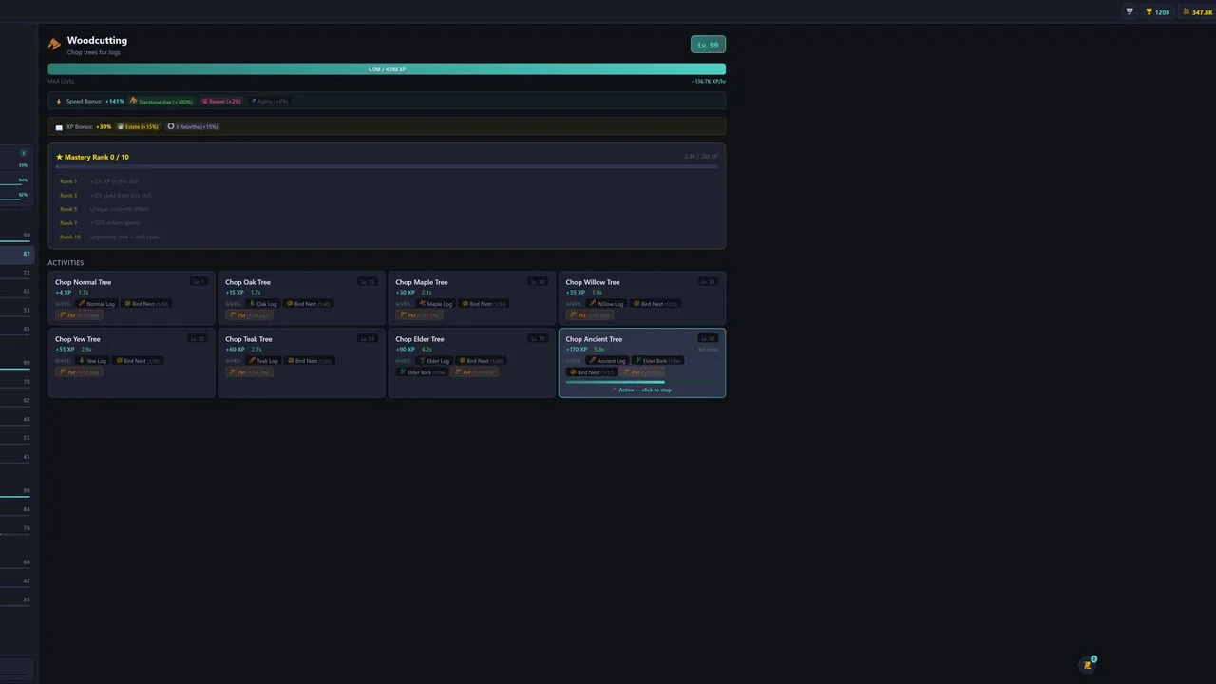The image size is (1216, 684).
Task: Click the ACTIVITIES section heading
Action: [x=66, y=263]
